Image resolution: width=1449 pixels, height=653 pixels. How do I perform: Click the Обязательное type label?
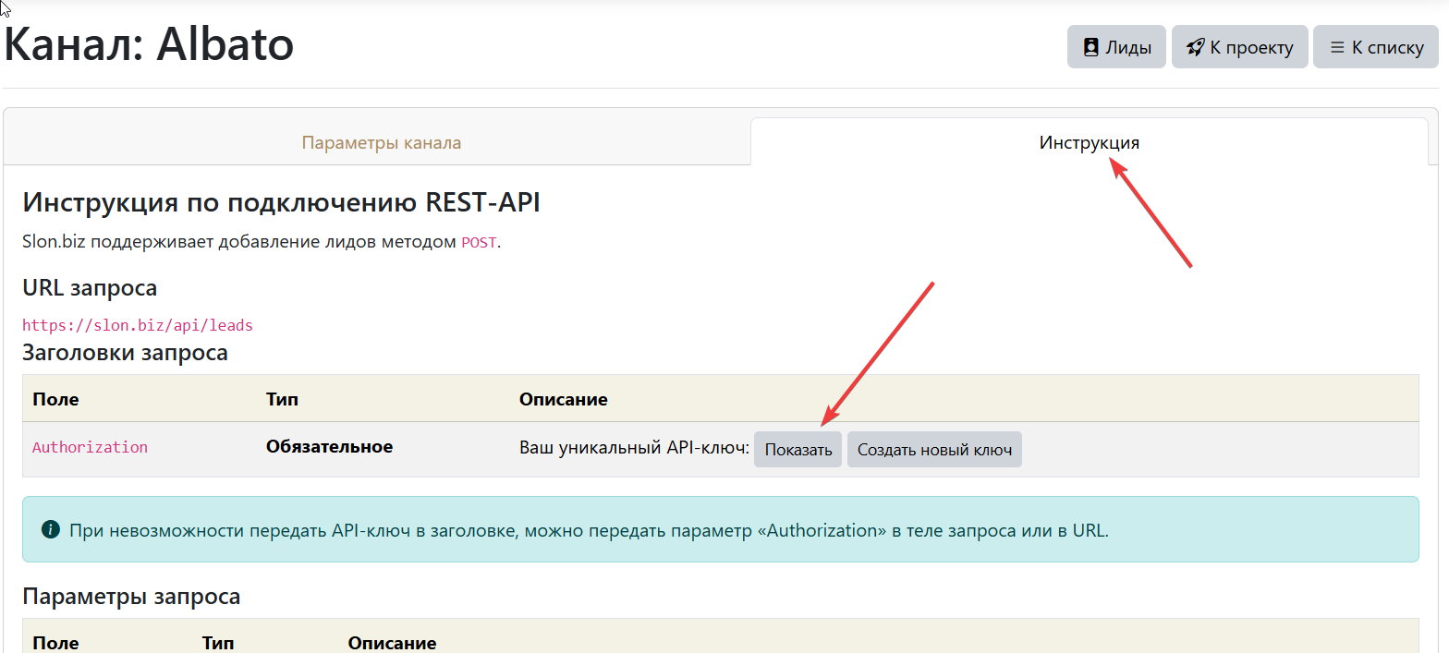point(329,447)
